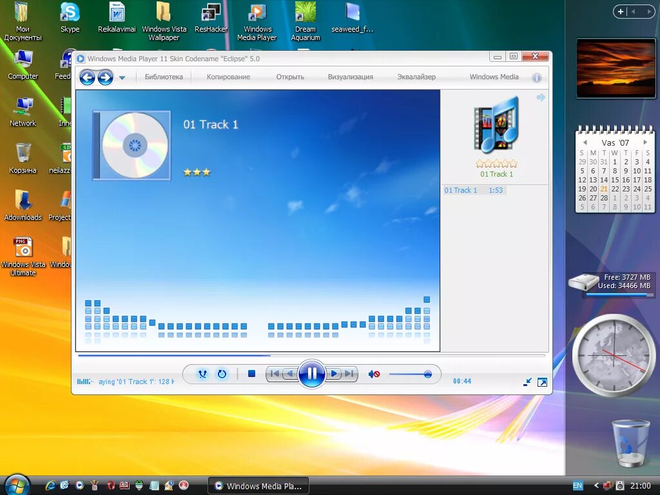Select the seaweed_f... file icon
The width and height of the screenshot is (660, 495).
coord(353,17)
